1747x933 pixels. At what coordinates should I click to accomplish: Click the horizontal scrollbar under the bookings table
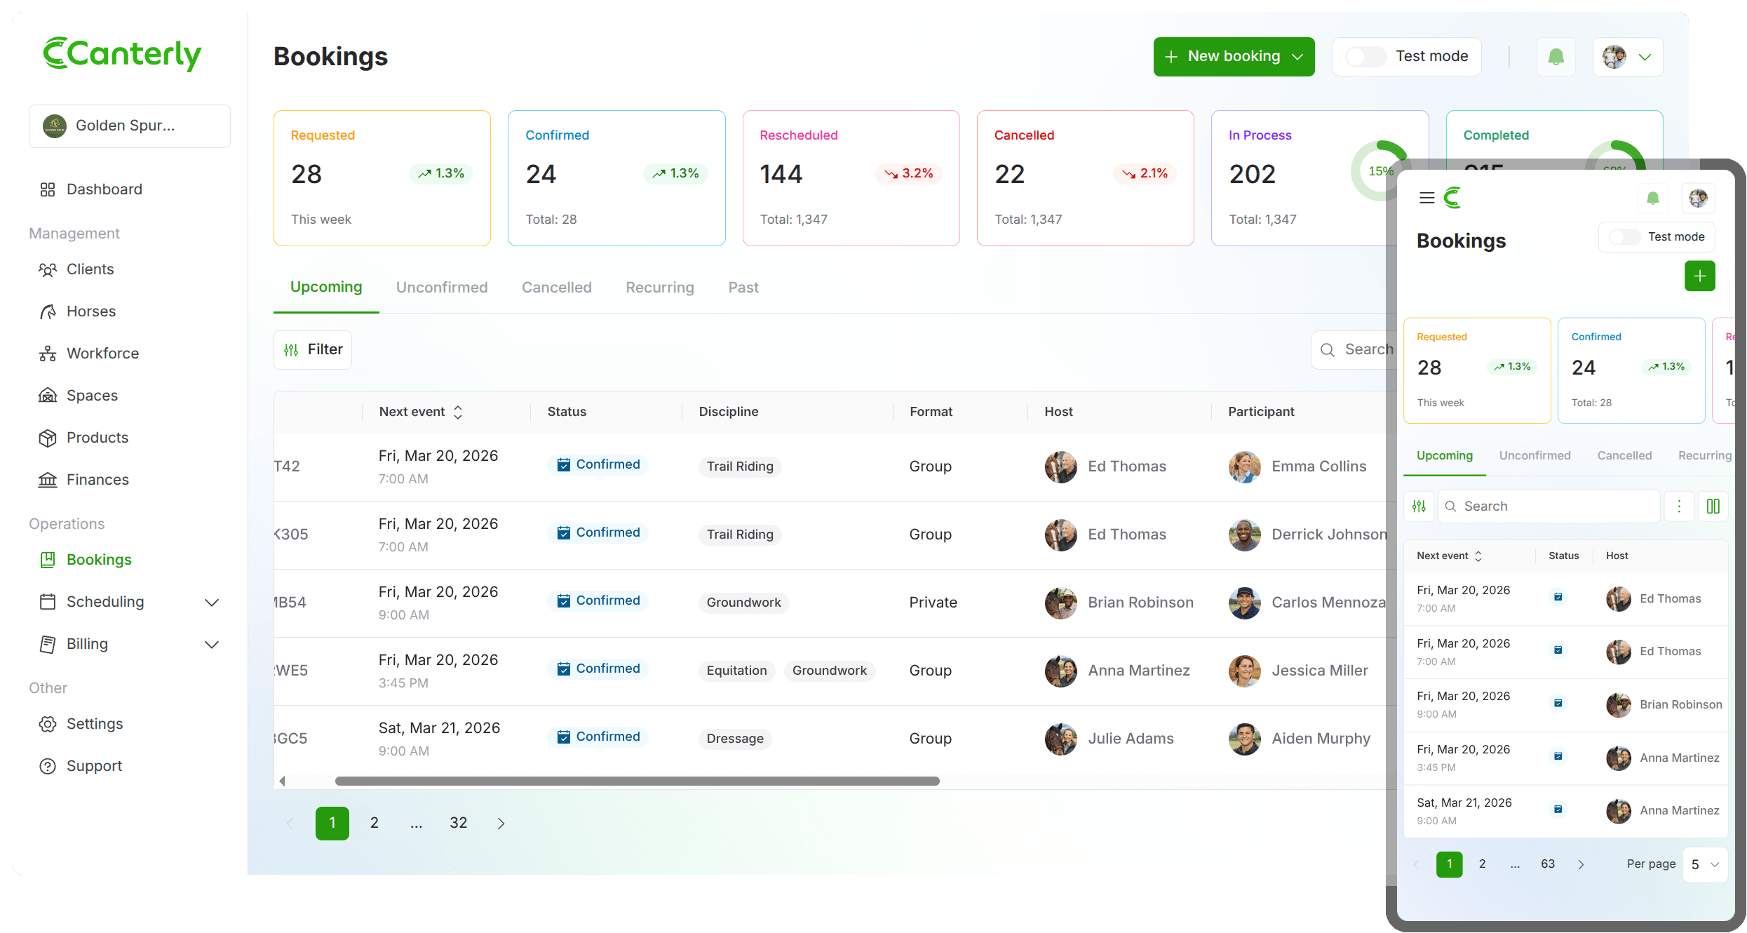tap(637, 781)
